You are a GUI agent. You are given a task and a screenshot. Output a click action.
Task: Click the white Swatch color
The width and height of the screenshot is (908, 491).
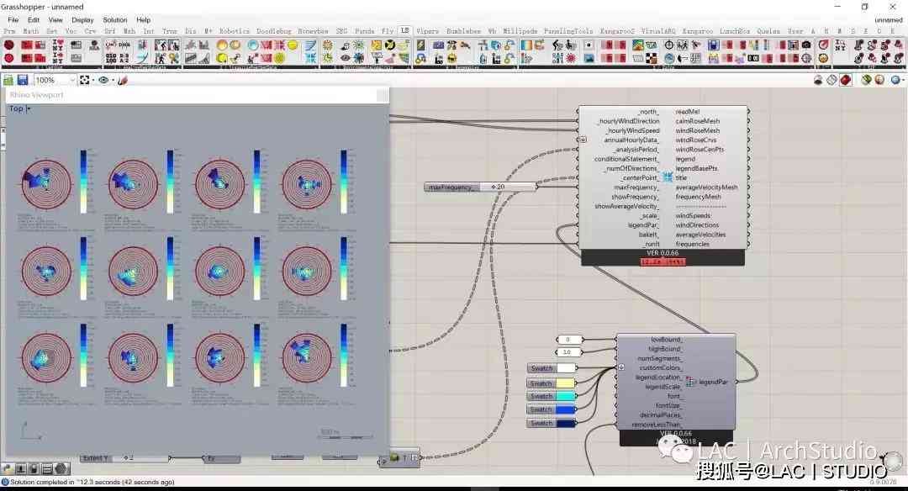566,367
